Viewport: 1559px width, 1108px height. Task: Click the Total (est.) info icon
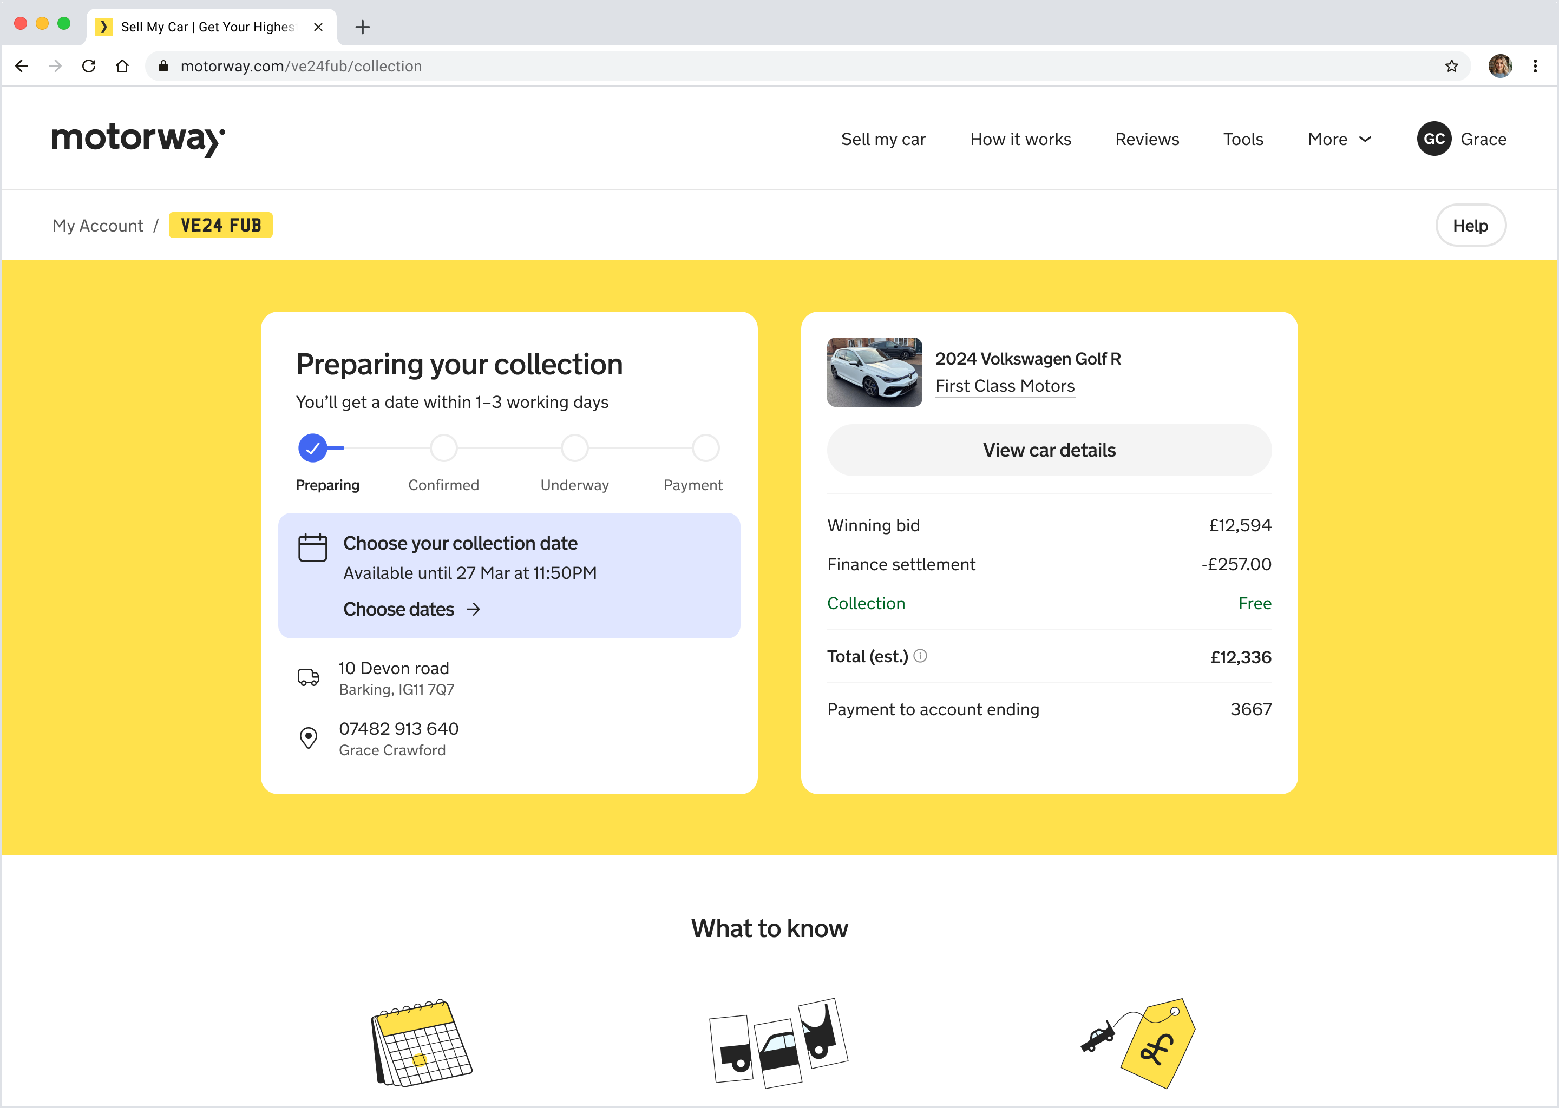point(920,656)
